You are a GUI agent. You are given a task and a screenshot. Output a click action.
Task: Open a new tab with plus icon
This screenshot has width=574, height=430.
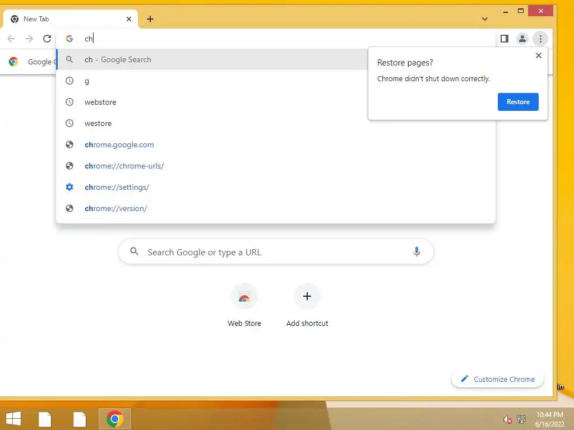[x=150, y=19]
